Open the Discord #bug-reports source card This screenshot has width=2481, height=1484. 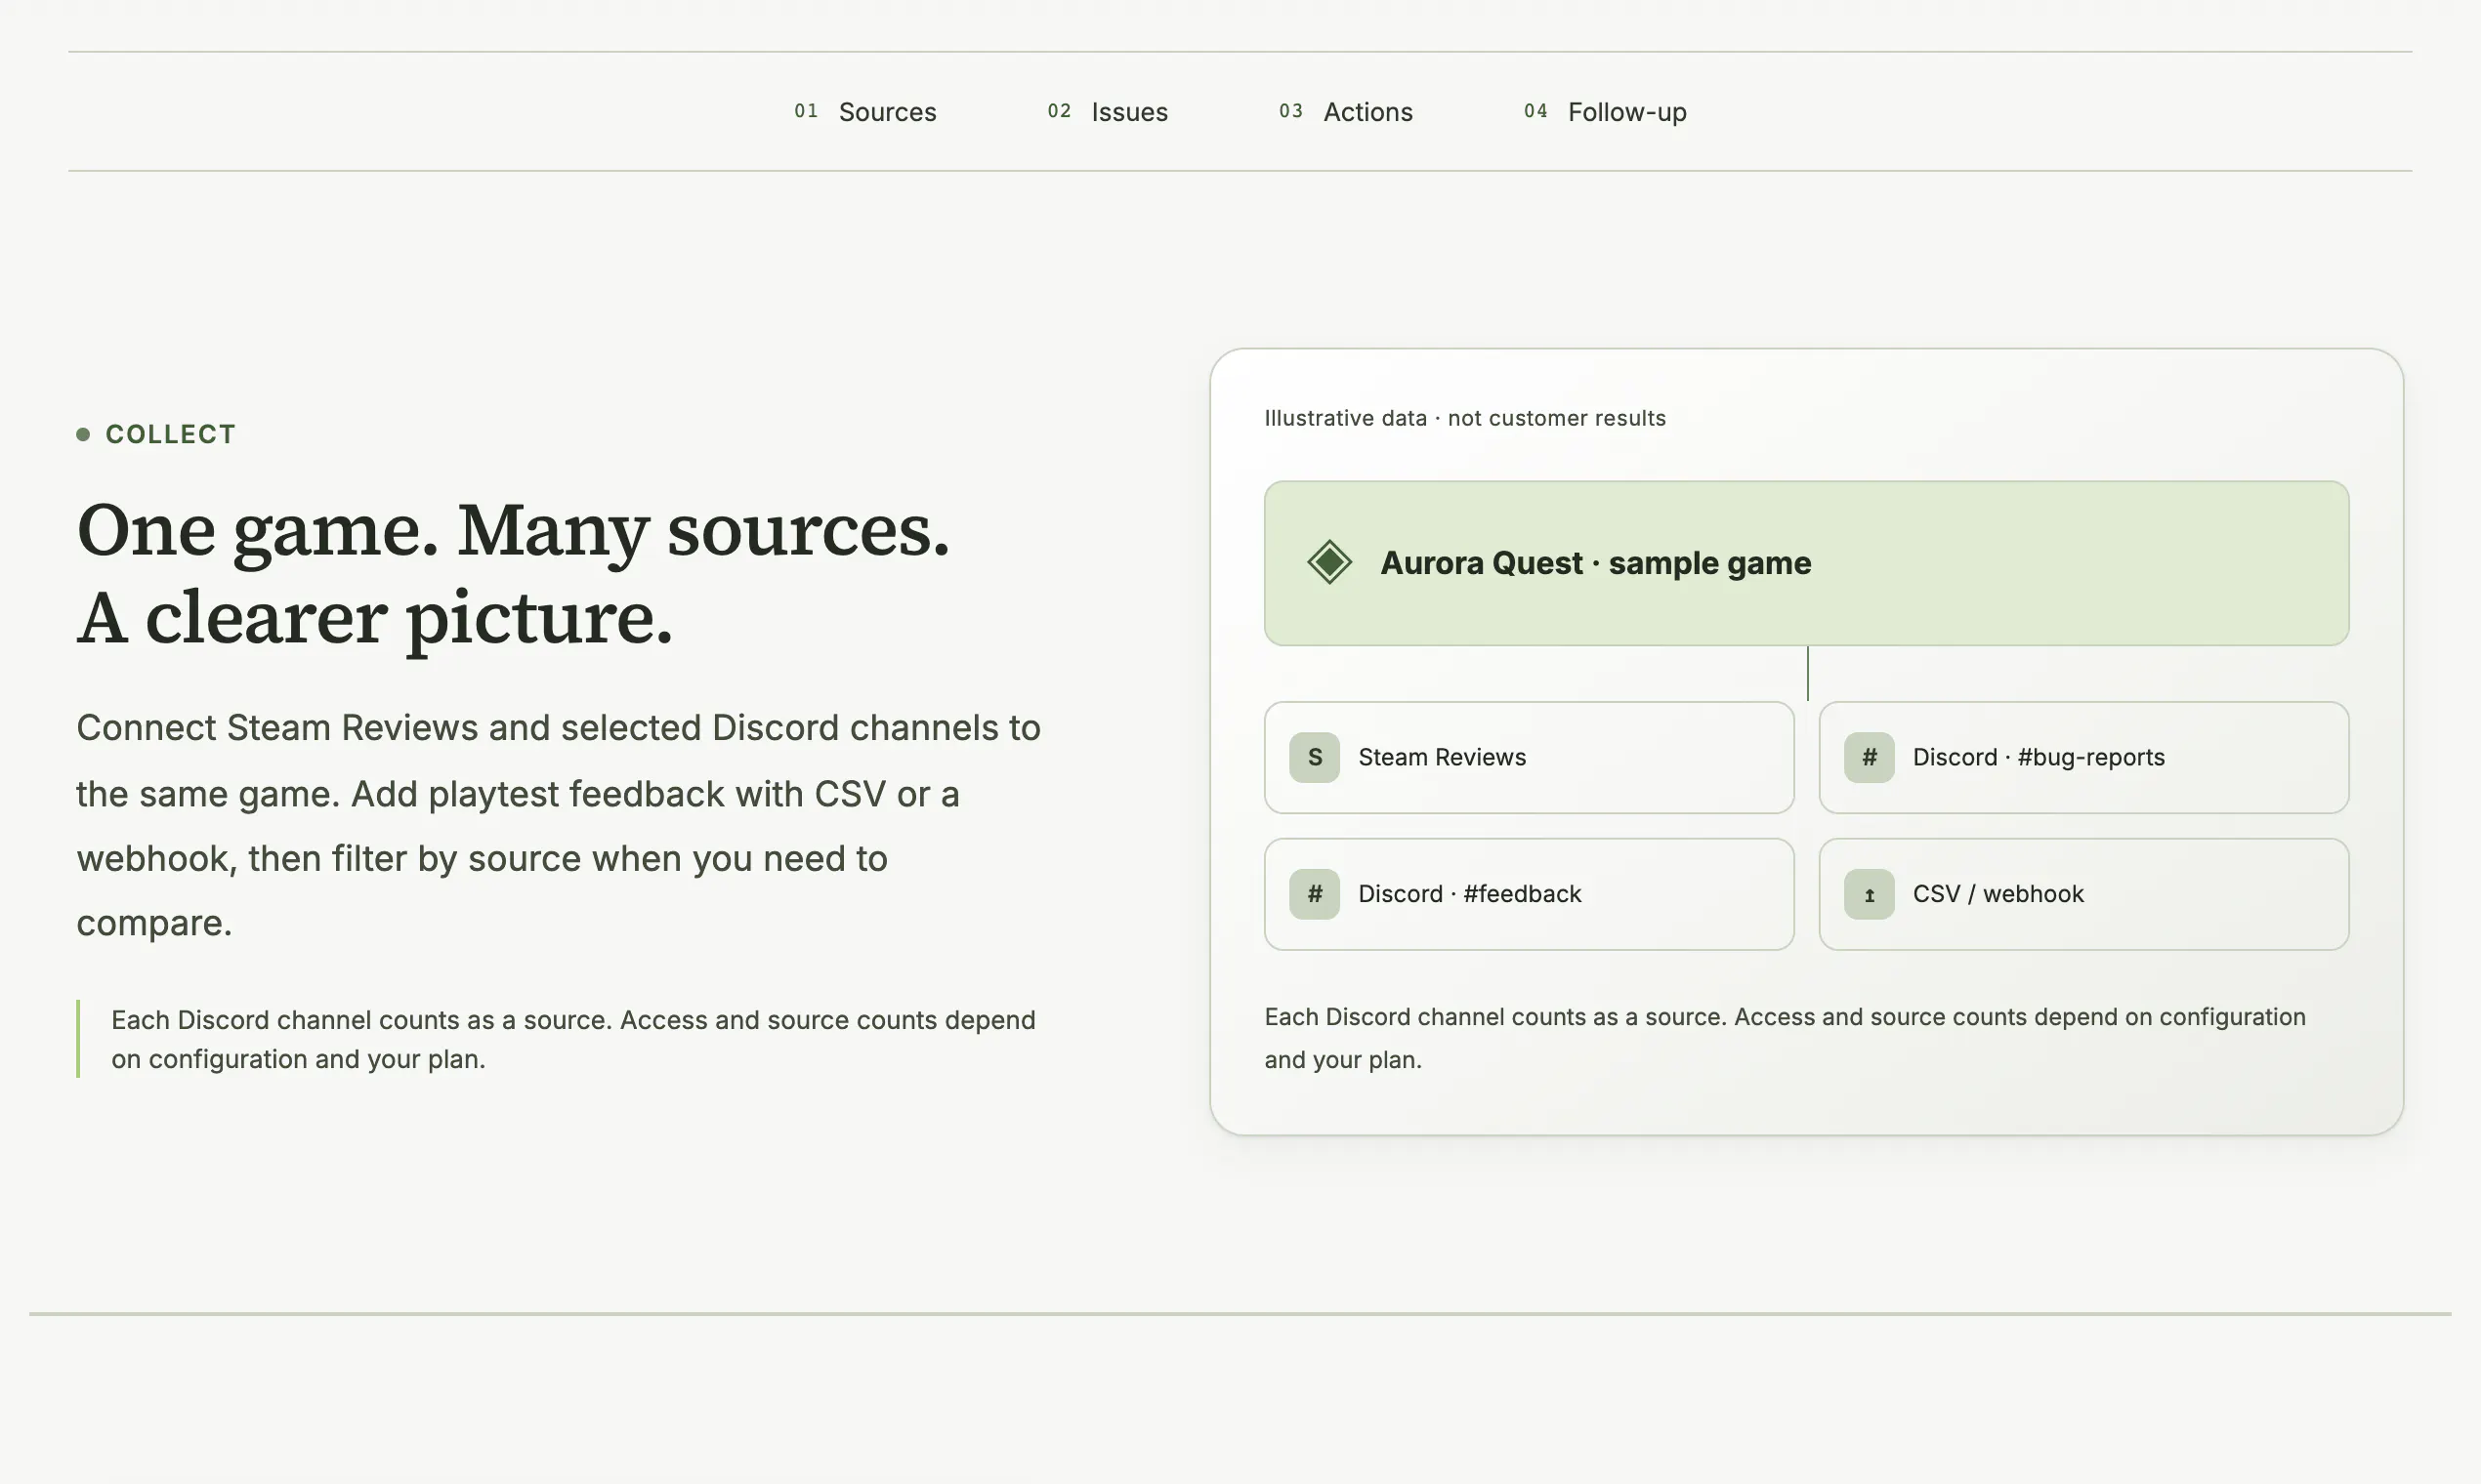[x=2082, y=757]
